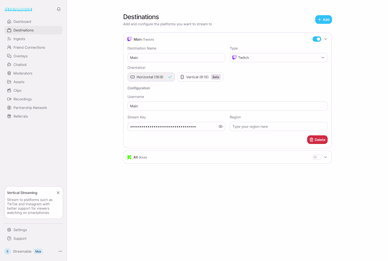
Task: Open account three-dots menu
Action: tap(60, 251)
